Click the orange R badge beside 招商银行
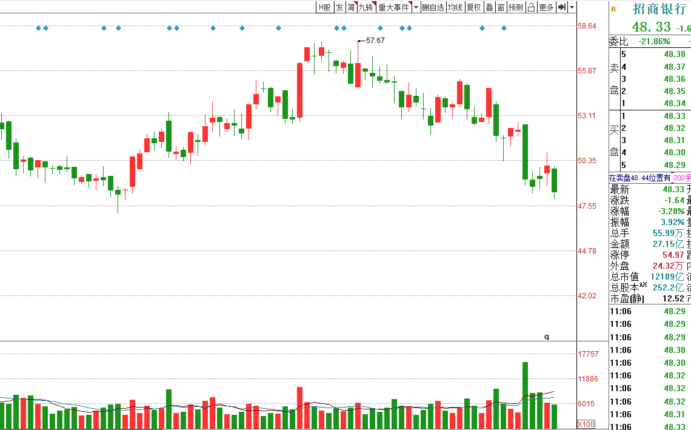Image resolution: width=691 pixels, height=430 pixels. 613,9
